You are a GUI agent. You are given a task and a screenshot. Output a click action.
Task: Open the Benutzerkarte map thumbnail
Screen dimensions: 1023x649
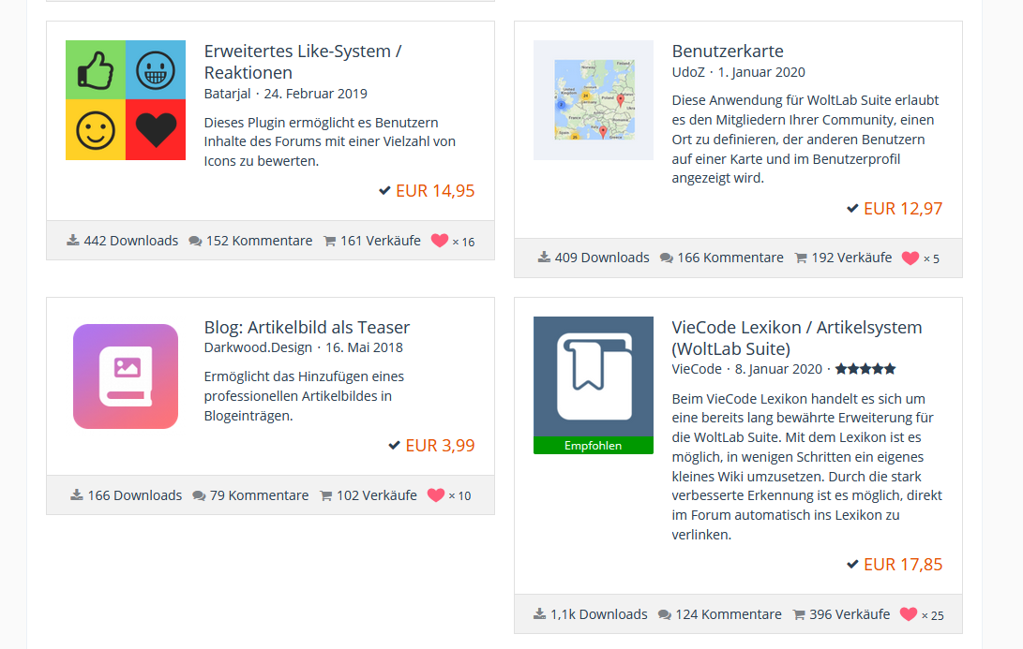[593, 100]
